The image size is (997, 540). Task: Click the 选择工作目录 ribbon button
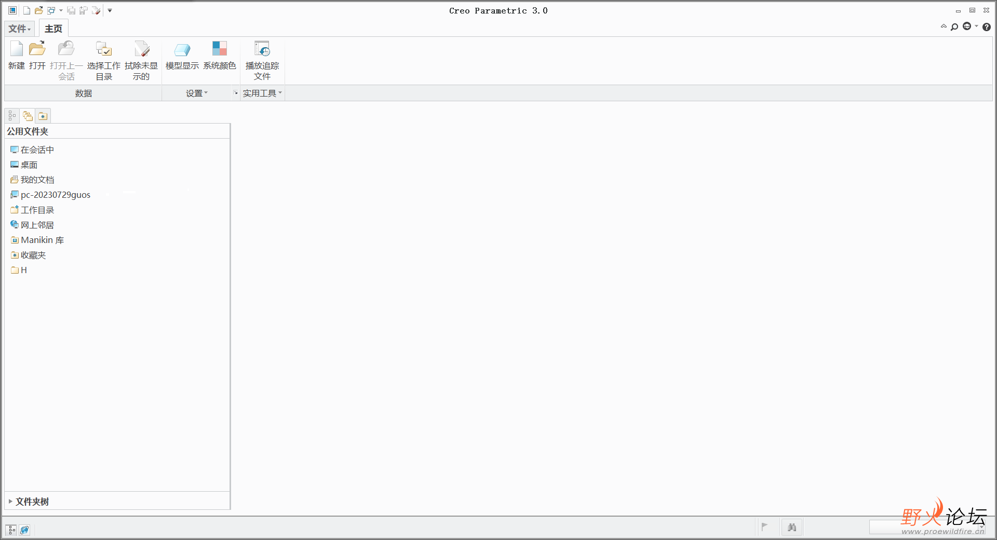[x=104, y=60]
